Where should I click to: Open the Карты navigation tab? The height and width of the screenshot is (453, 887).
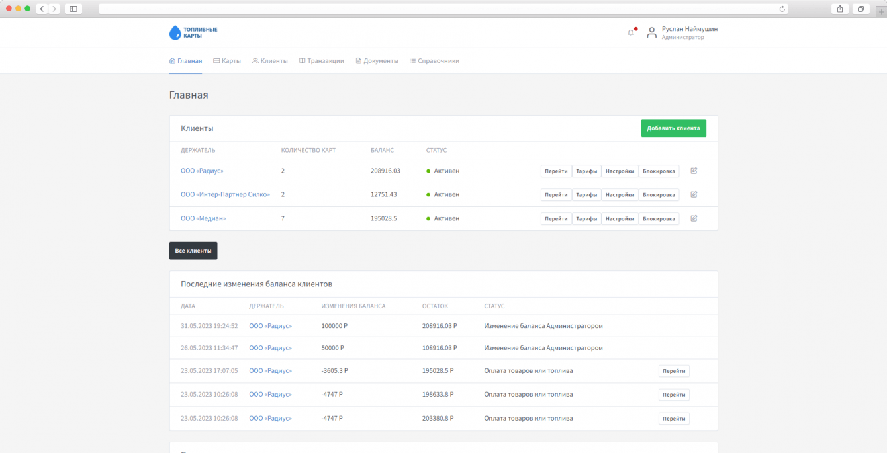coord(227,61)
